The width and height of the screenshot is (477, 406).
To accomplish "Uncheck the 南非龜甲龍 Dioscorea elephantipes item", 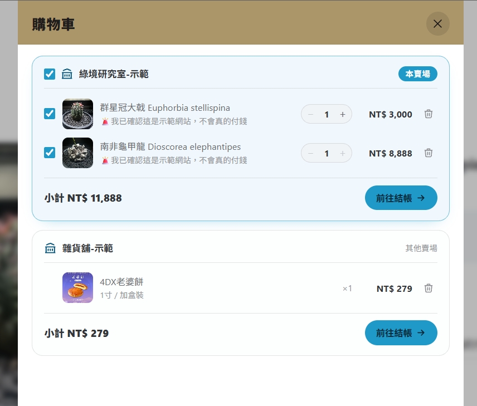I will (x=50, y=153).
